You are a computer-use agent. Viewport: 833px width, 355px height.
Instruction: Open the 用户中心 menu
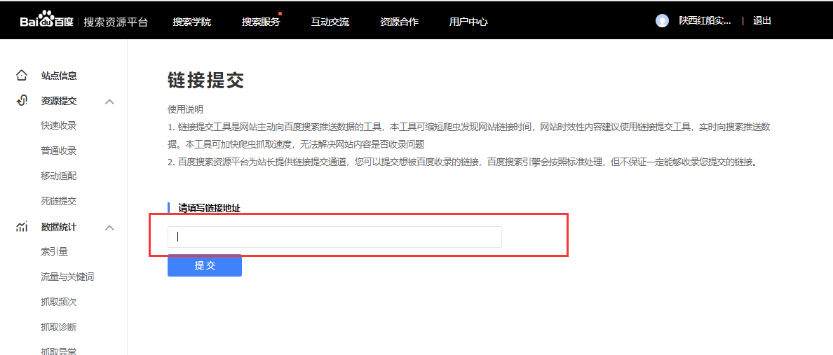[468, 22]
